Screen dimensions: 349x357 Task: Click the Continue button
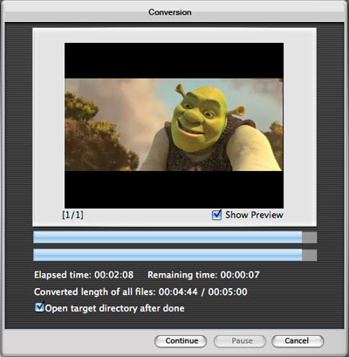point(181,341)
